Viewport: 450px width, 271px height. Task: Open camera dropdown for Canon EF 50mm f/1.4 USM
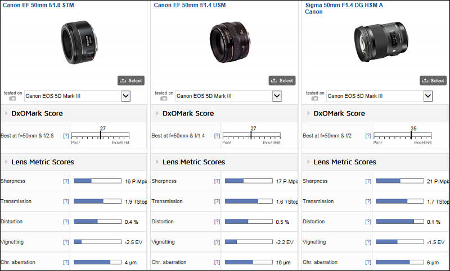(x=277, y=96)
